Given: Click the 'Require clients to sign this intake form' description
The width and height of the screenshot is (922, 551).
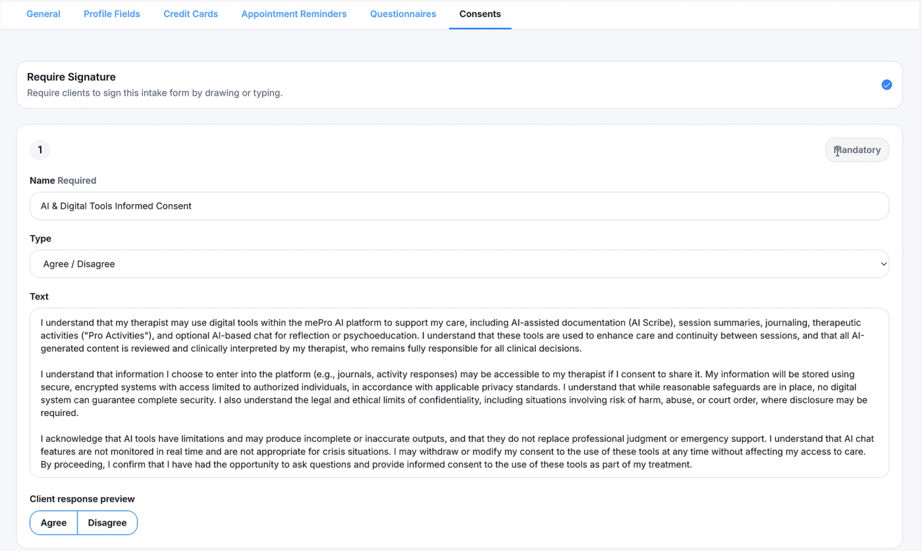Looking at the screenshot, I should 155,93.
